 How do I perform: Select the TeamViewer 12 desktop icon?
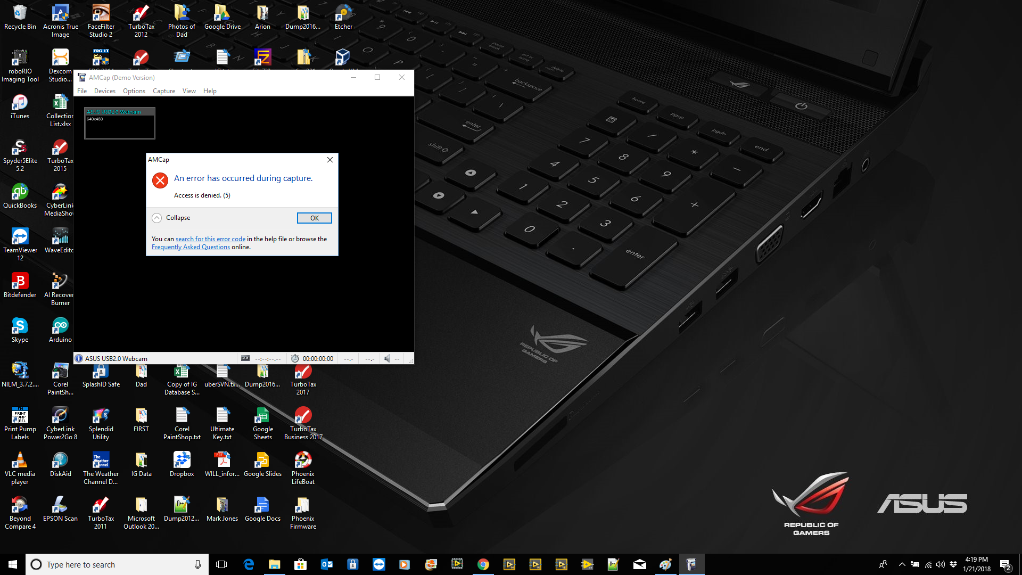tap(20, 244)
